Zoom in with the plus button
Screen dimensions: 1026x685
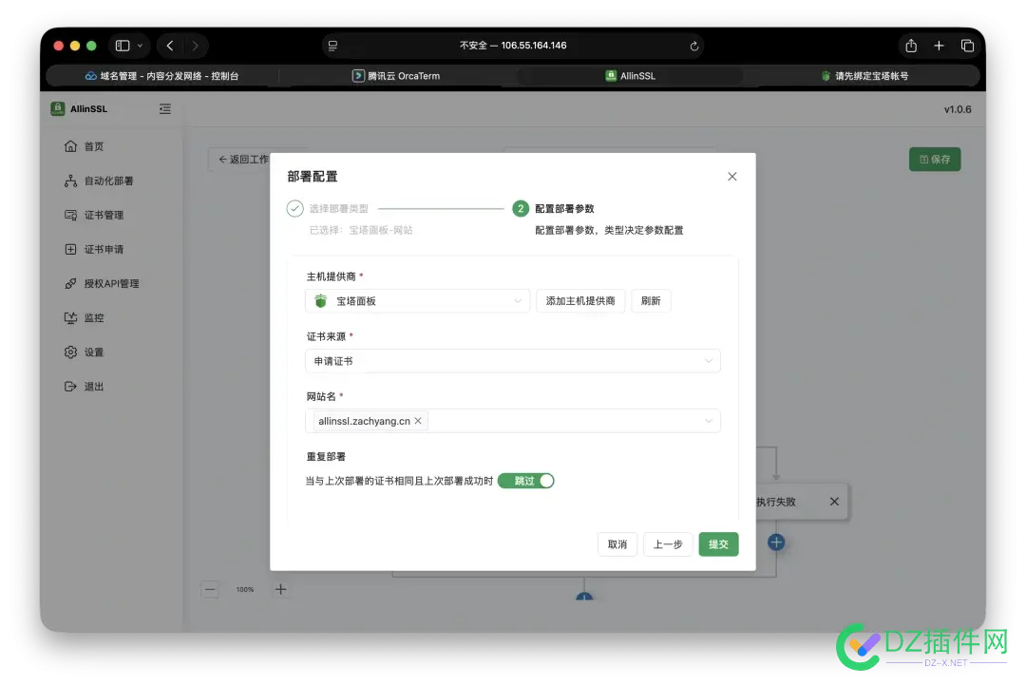pyautogui.click(x=280, y=589)
